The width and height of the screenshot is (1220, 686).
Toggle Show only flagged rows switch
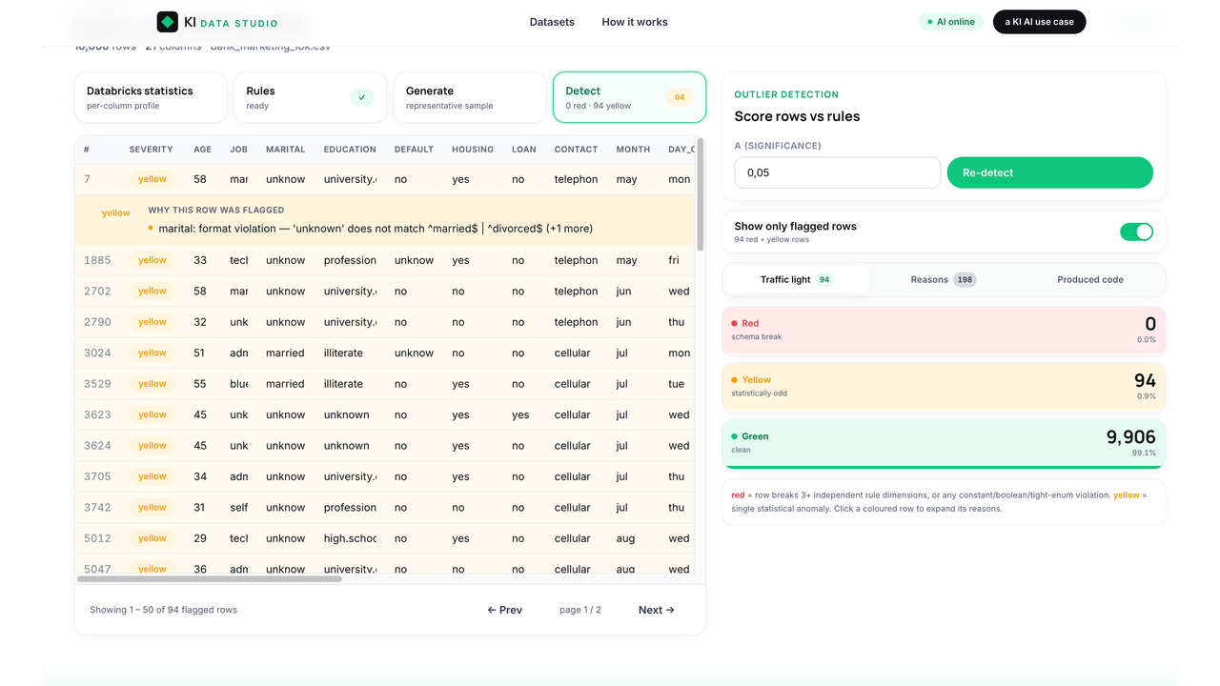1136,232
